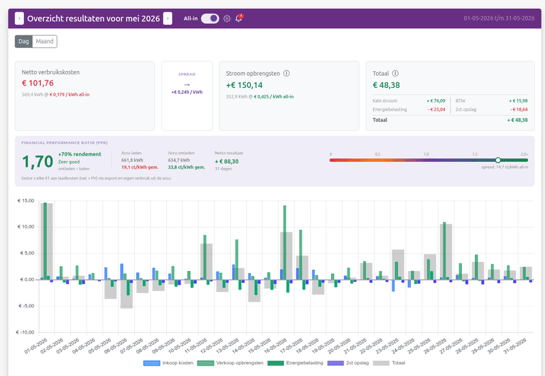Click the title Overzicht resultaten voor mei 2026
The height and width of the screenshot is (376, 545).
click(x=93, y=18)
